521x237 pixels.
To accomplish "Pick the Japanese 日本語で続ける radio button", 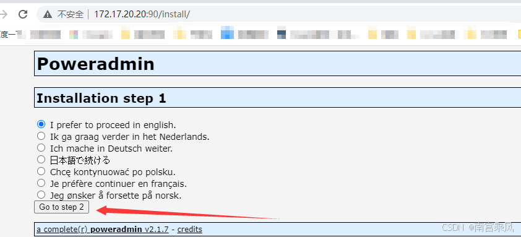I will 41,160.
